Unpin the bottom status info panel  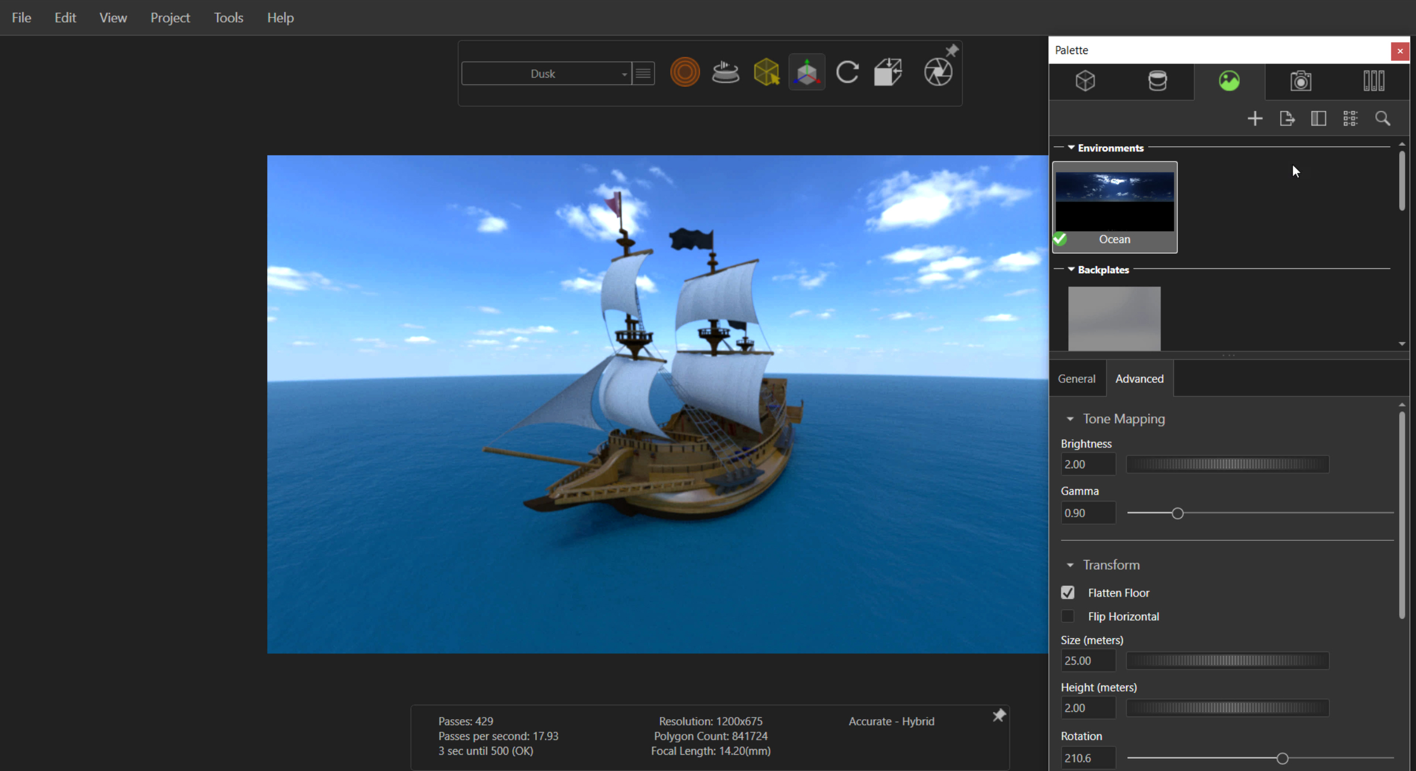[998, 715]
